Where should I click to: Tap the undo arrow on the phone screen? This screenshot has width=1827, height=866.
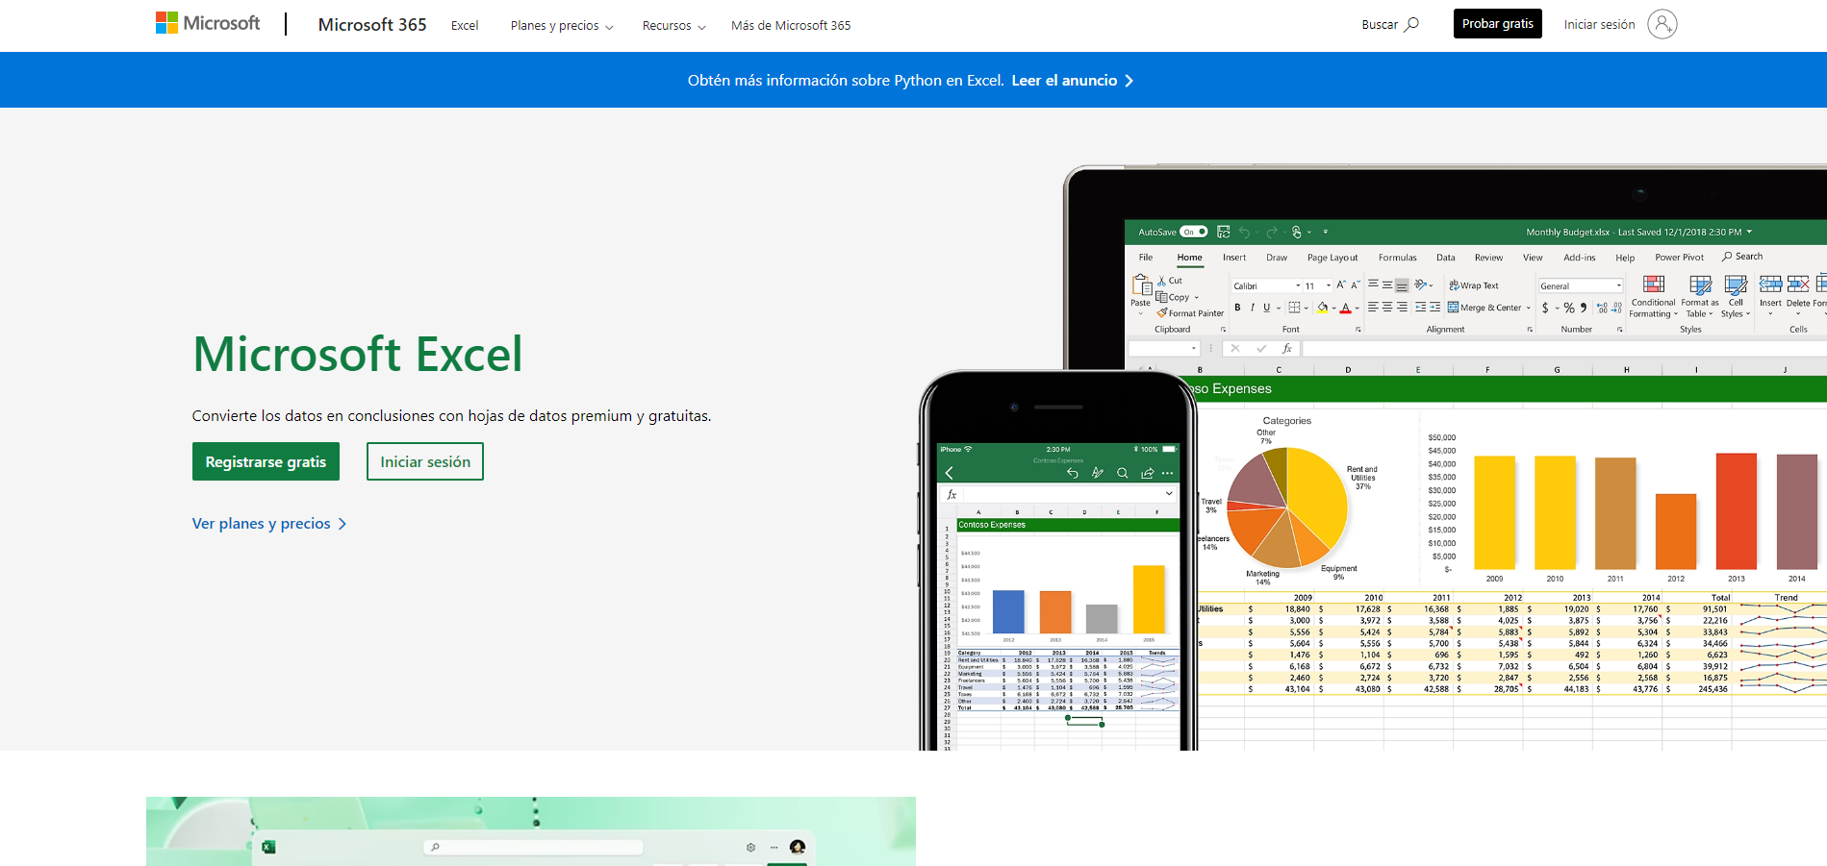tap(1073, 473)
